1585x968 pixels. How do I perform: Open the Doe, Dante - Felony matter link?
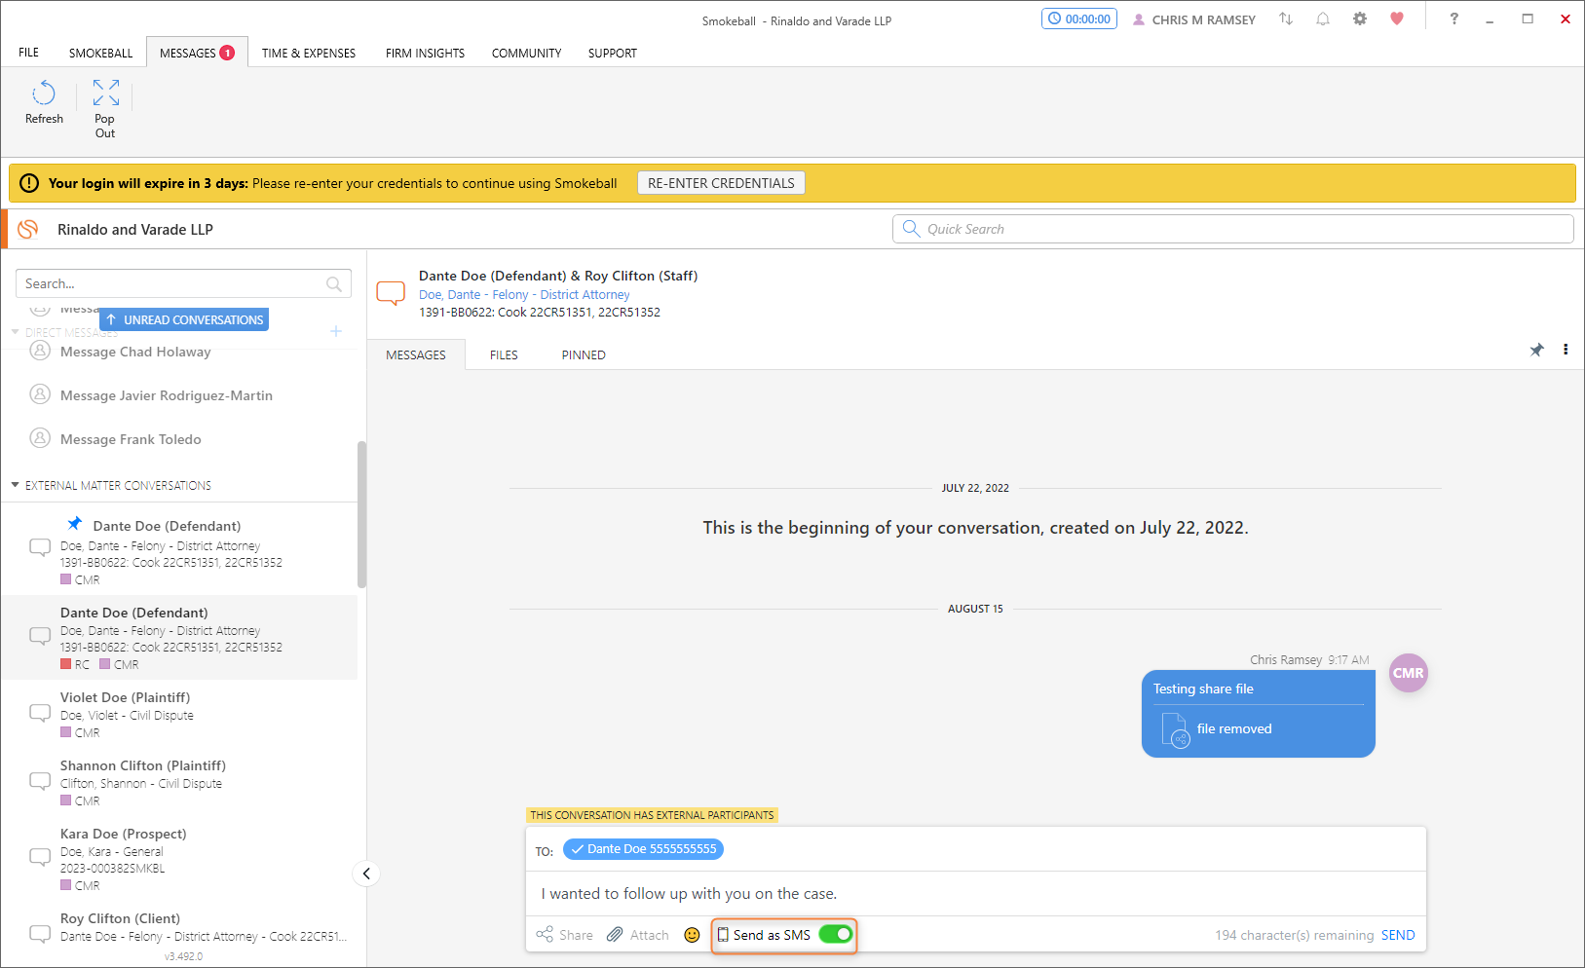click(x=524, y=294)
